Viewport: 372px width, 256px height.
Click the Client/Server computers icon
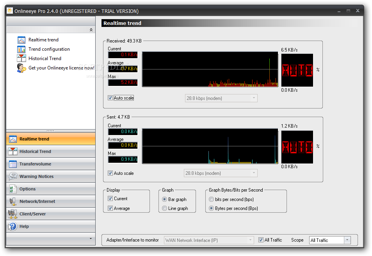click(x=13, y=214)
